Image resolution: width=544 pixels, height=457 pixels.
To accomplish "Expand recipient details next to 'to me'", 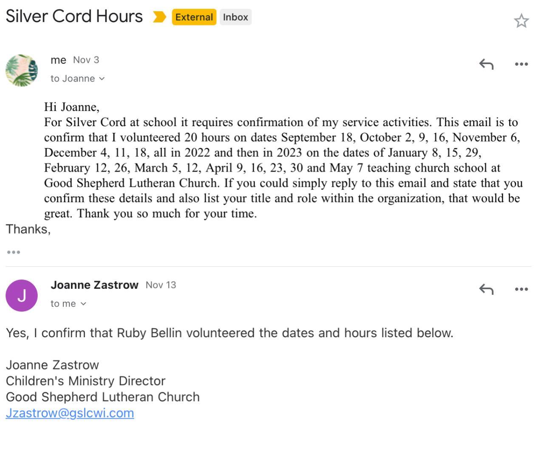I will click(x=83, y=304).
